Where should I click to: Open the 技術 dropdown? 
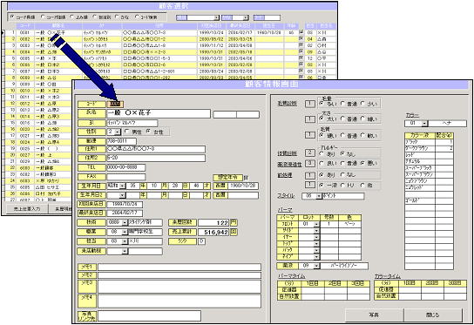click(125, 223)
